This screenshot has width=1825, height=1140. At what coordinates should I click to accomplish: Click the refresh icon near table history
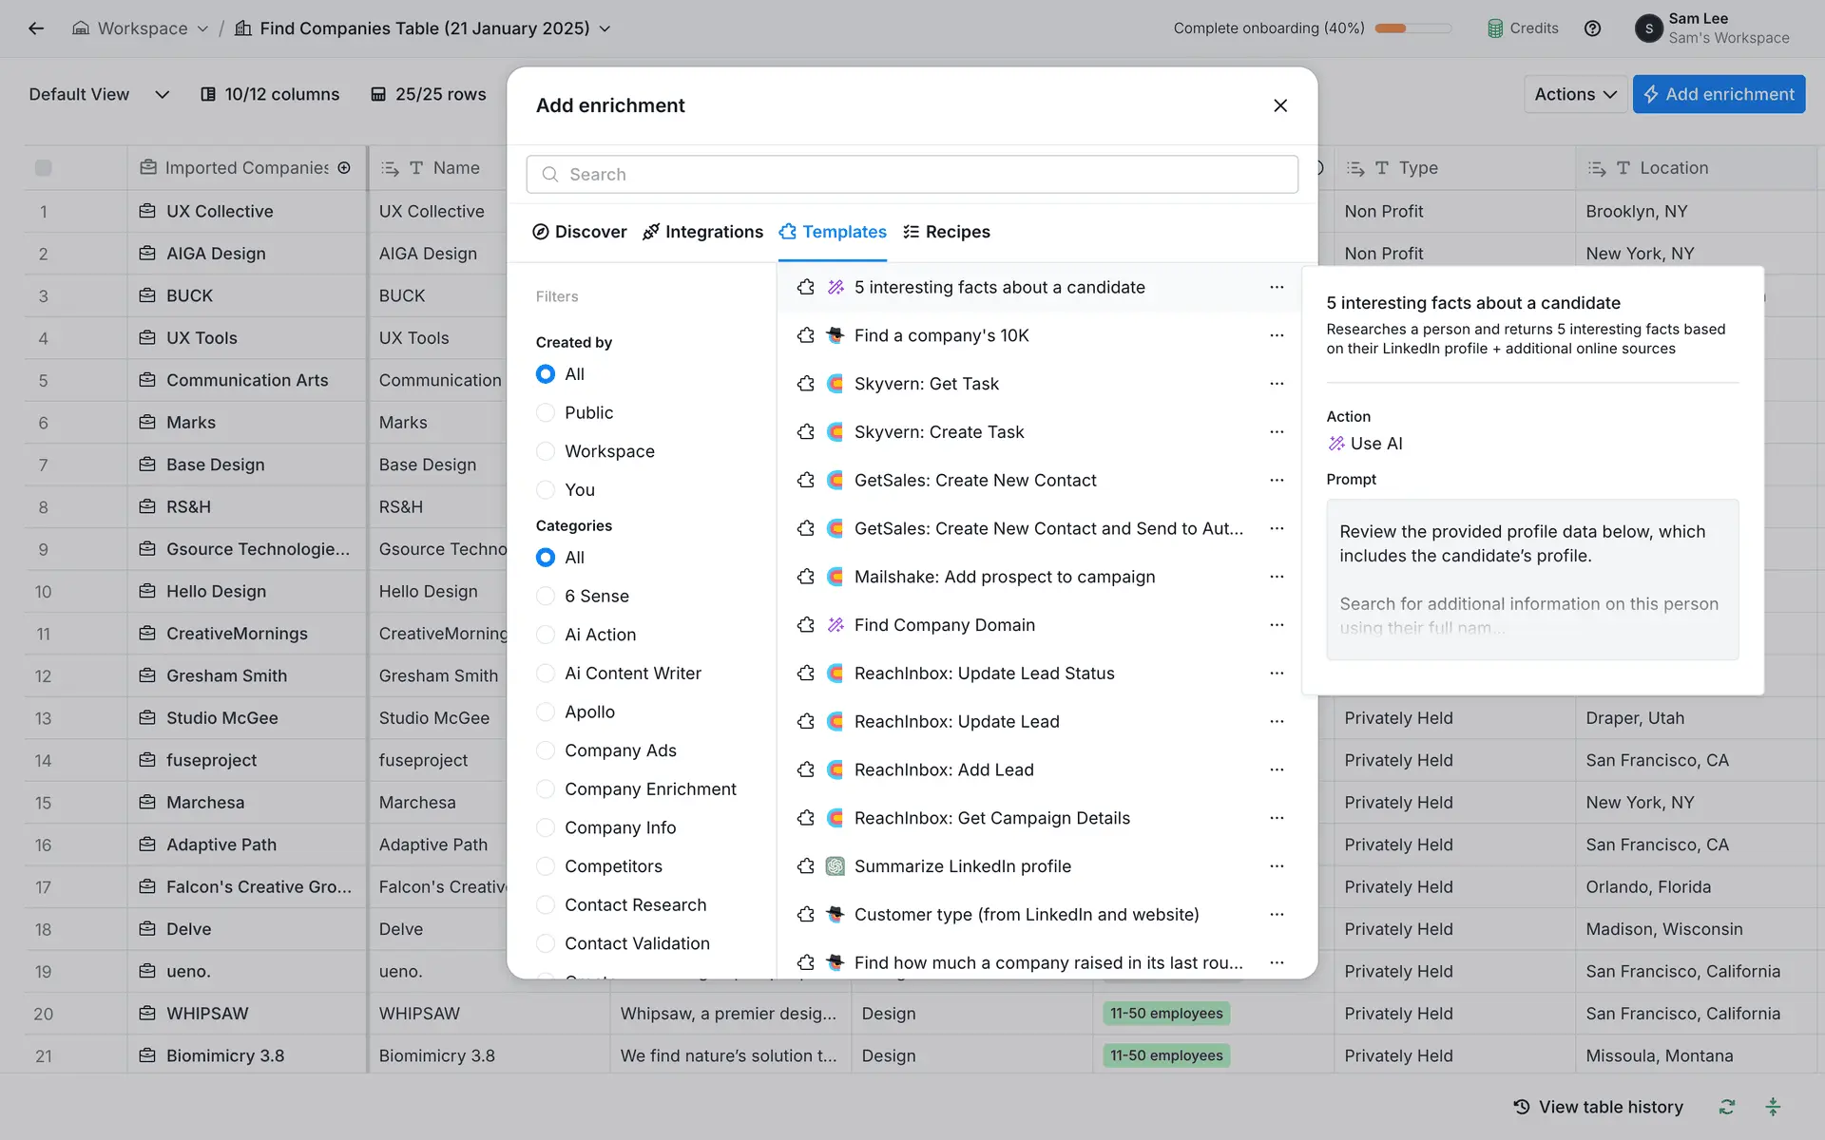coord(1727,1107)
